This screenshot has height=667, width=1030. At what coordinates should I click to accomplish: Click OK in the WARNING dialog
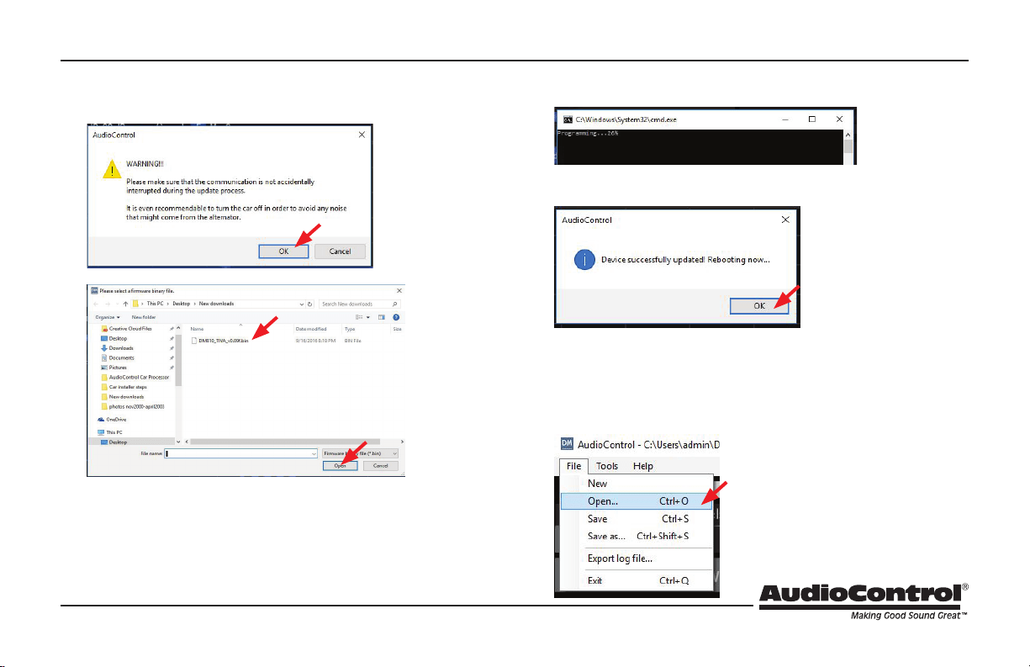coord(283,251)
